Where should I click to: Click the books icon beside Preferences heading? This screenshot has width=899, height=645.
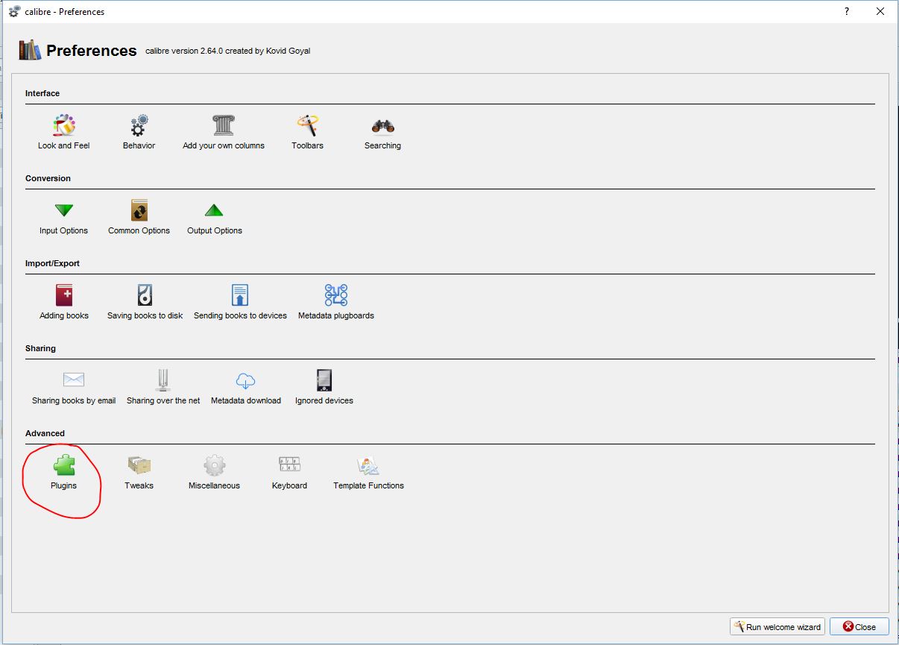(x=30, y=50)
